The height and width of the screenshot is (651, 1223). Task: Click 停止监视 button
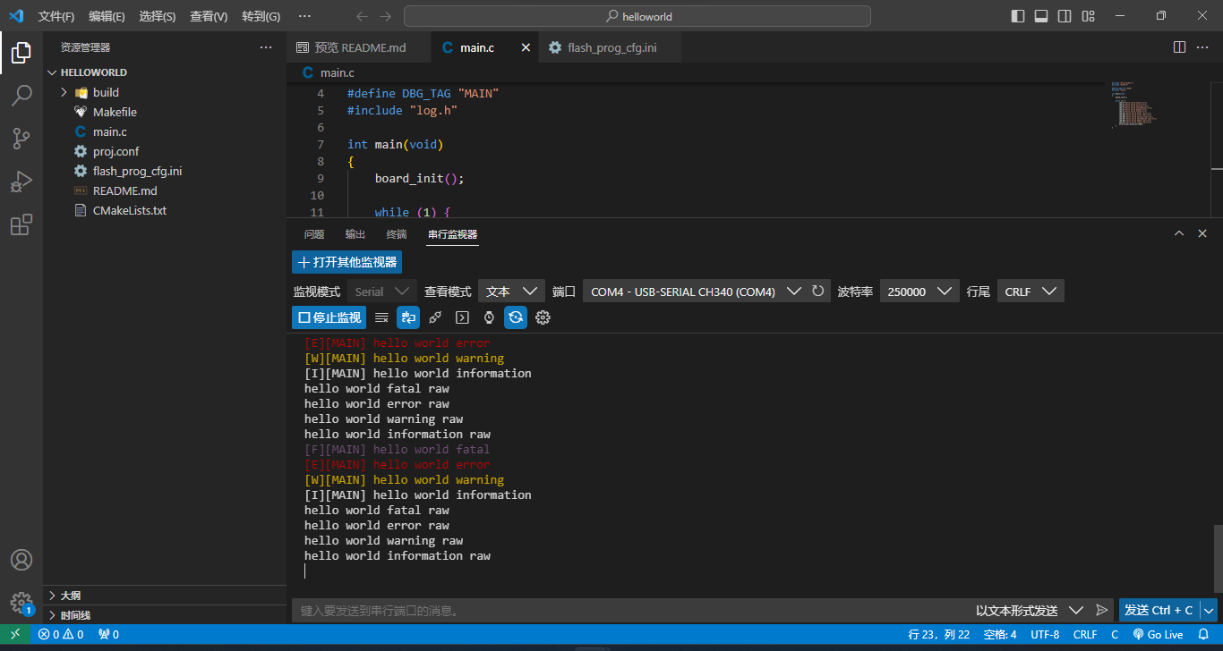tap(329, 317)
